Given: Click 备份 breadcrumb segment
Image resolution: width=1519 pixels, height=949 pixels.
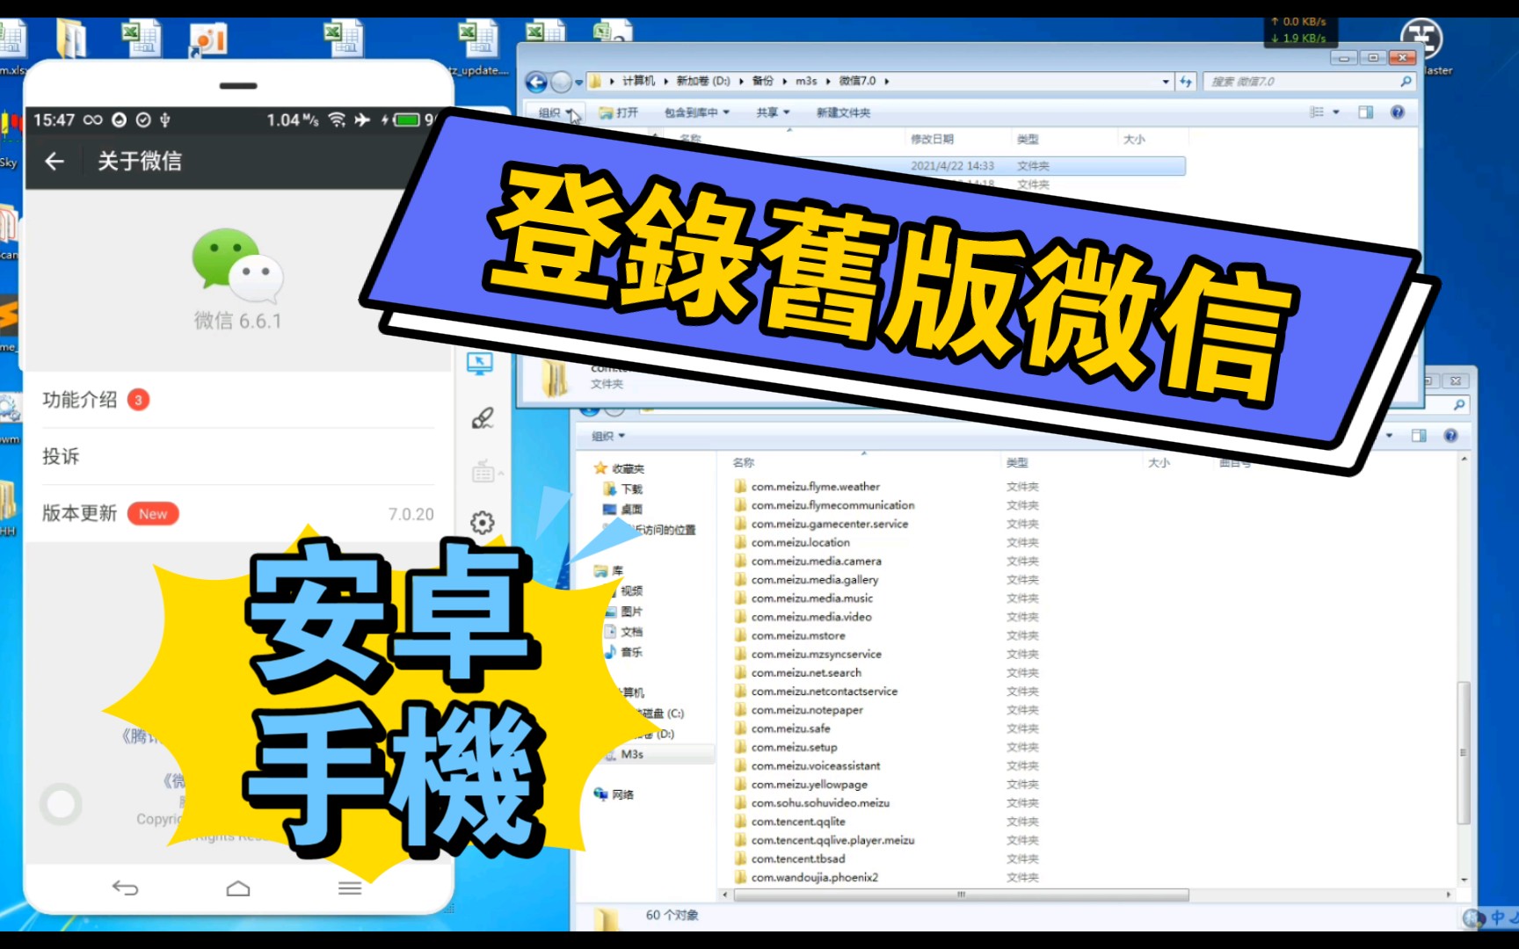Looking at the screenshot, I should (763, 81).
